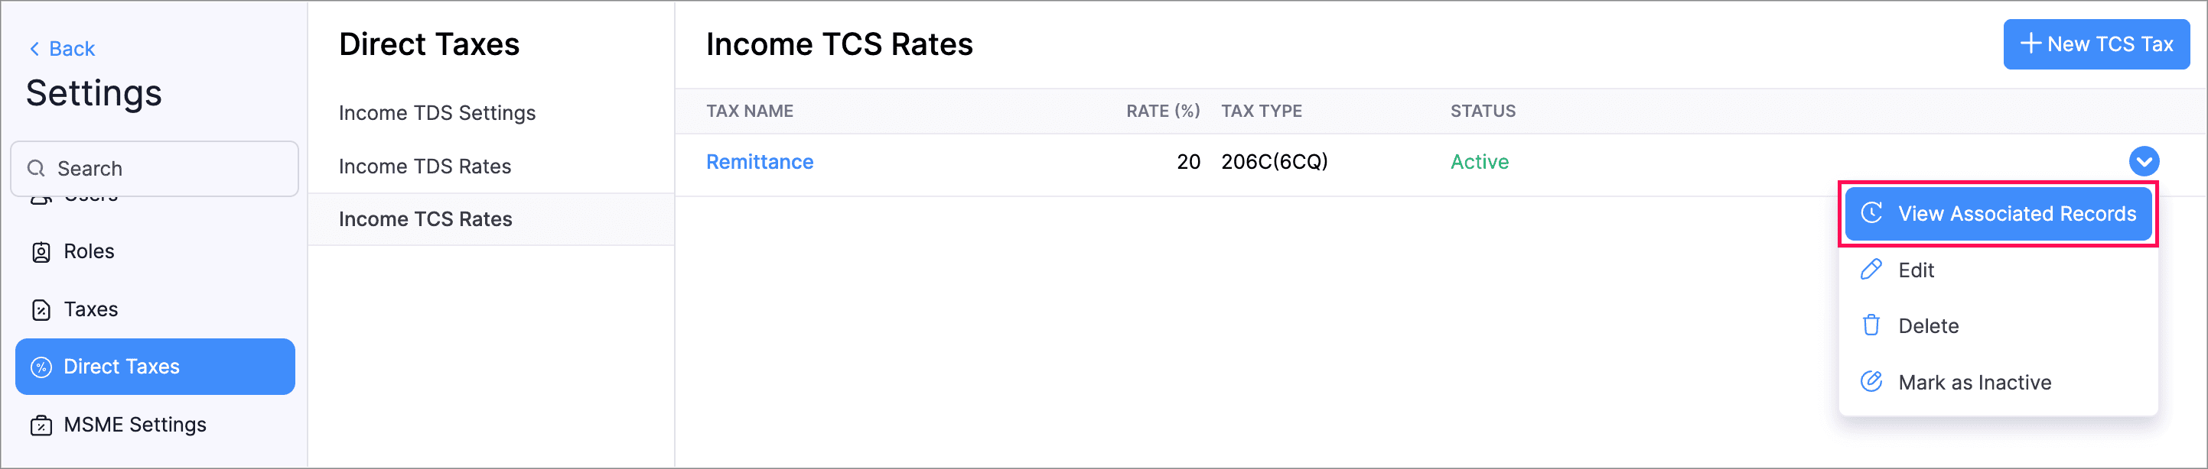Click the Taxes sidebar icon

(x=41, y=310)
